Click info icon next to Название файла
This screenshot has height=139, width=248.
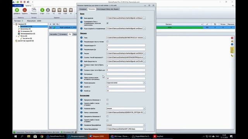[x=81, y=108]
